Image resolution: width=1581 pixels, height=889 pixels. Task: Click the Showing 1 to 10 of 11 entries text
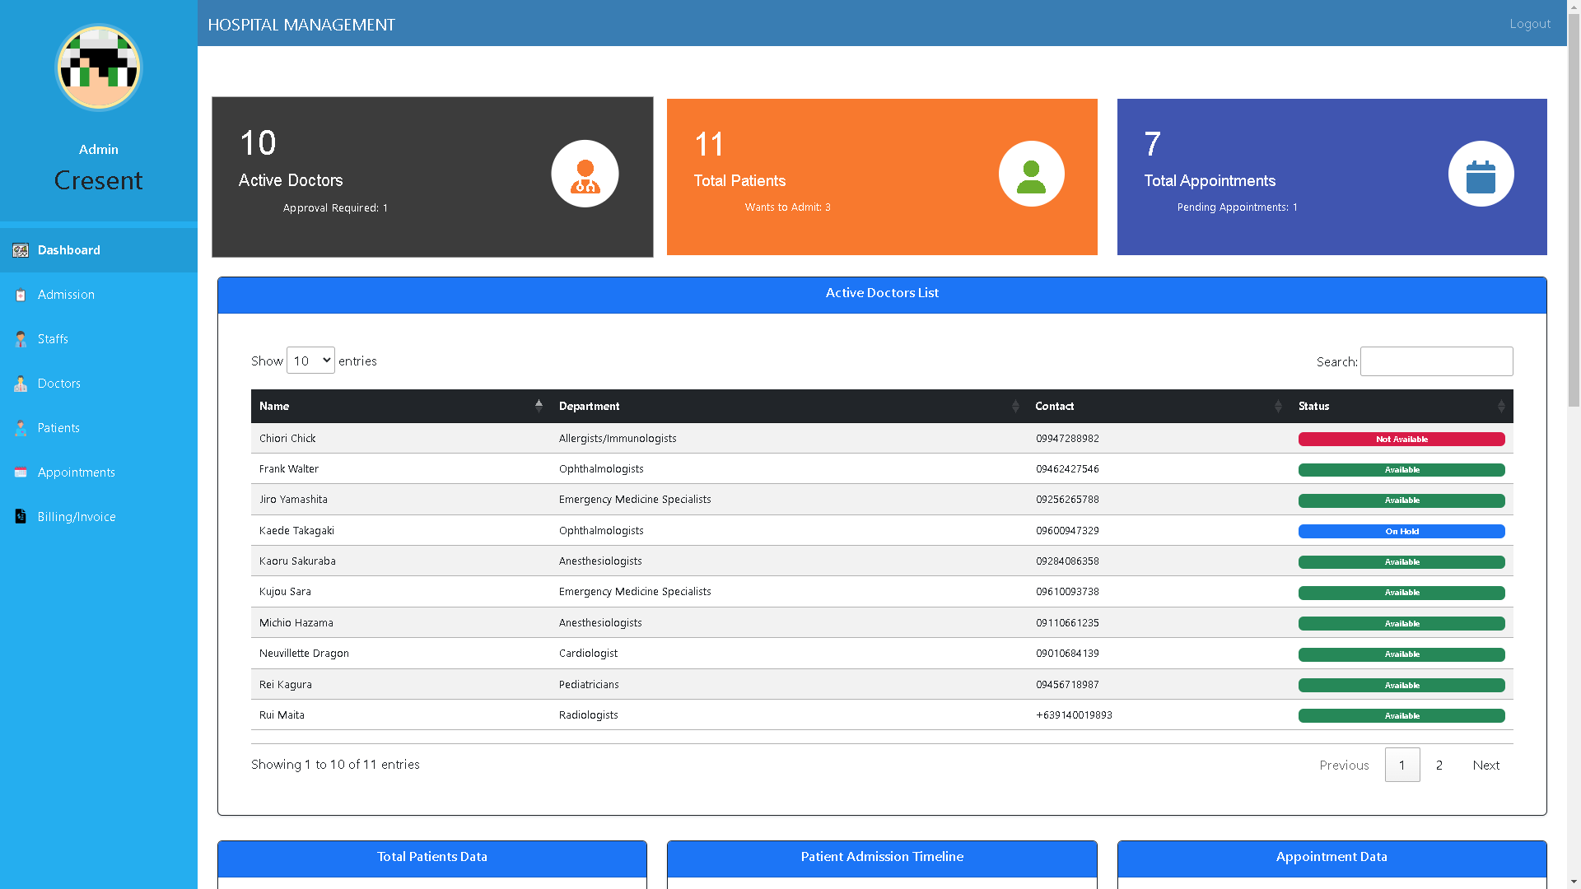[x=335, y=764]
